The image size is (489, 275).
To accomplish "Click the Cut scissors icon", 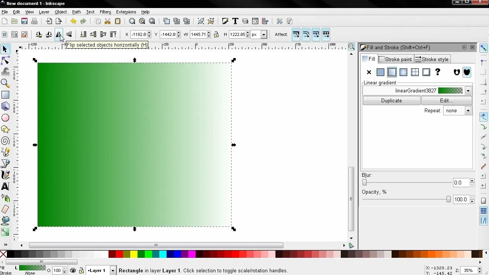I will [x=108, y=21].
